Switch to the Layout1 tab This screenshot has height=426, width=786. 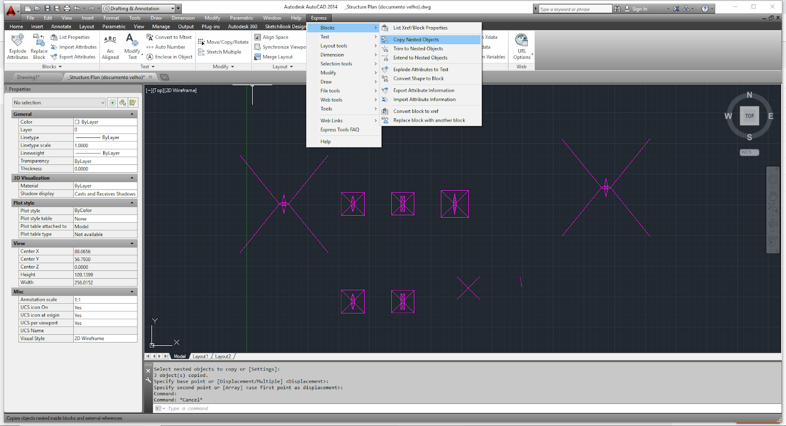click(x=200, y=356)
